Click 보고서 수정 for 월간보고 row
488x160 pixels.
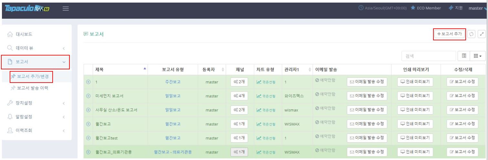point(462,124)
